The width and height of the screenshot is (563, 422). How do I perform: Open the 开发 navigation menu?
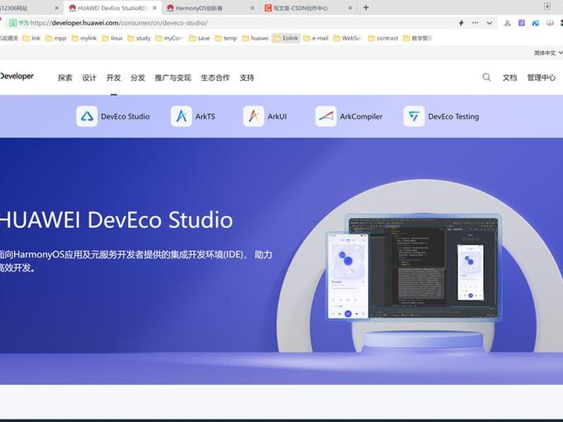click(x=113, y=77)
